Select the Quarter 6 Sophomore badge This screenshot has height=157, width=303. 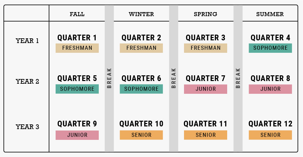[141, 89]
